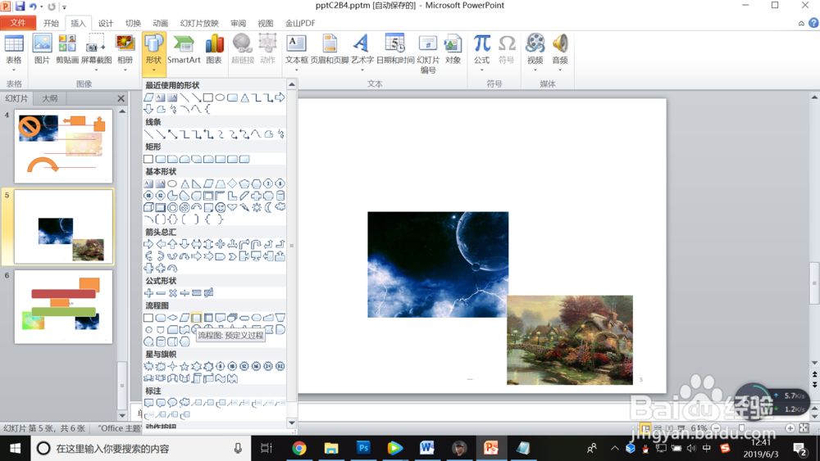Viewport: 820px width, 461px height.
Task: Choose the flowchart decision diamond
Action: pos(172,318)
